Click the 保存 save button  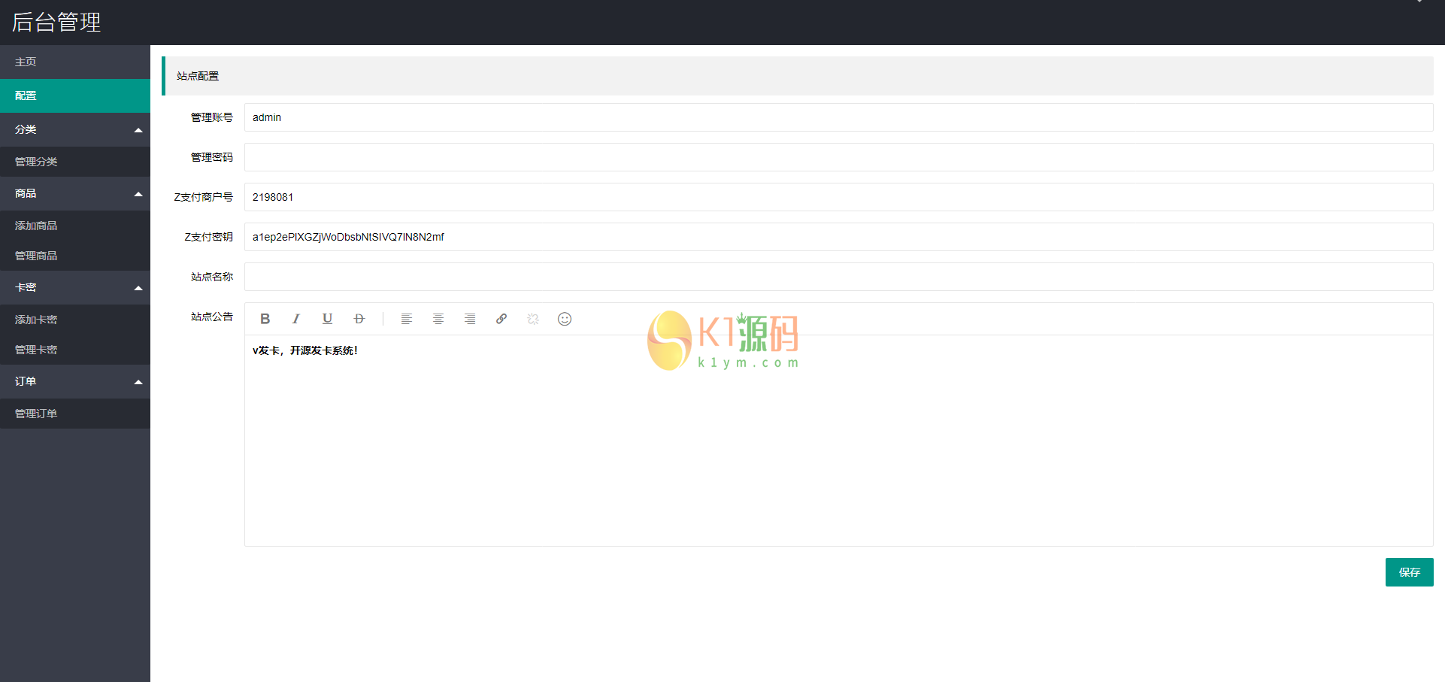1409,572
